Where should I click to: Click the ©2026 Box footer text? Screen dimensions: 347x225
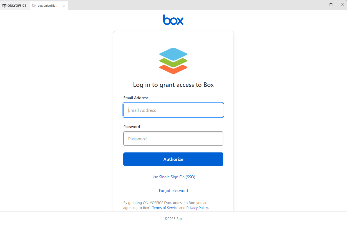coord(173,219)
